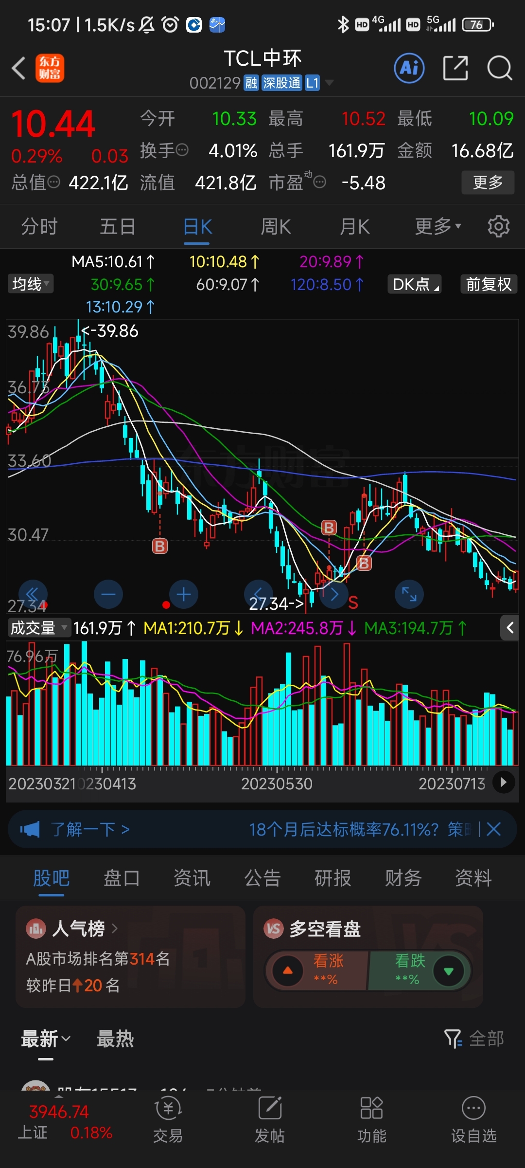
Task: Open the search magnifier icon
Action: (499, 68)
